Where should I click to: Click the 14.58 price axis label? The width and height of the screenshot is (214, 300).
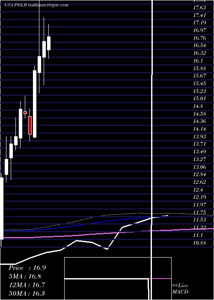click(199, 114)
